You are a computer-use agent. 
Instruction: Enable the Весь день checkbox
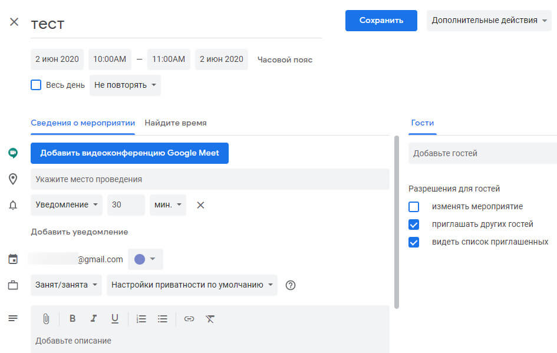click(35, 85)
